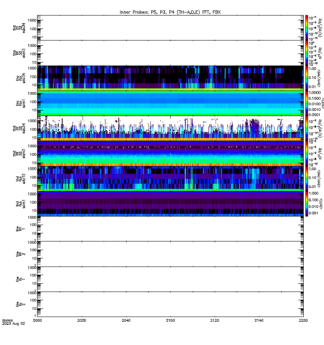Image resolution: width=324 pixels, height=345 pixels.
Task: Click the '2100' time axis label
Action: click(170, 320)
